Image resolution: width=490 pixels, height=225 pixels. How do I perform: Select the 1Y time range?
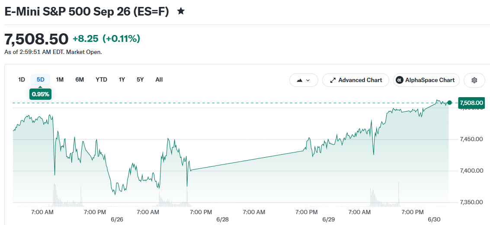(x=122, y=79)
